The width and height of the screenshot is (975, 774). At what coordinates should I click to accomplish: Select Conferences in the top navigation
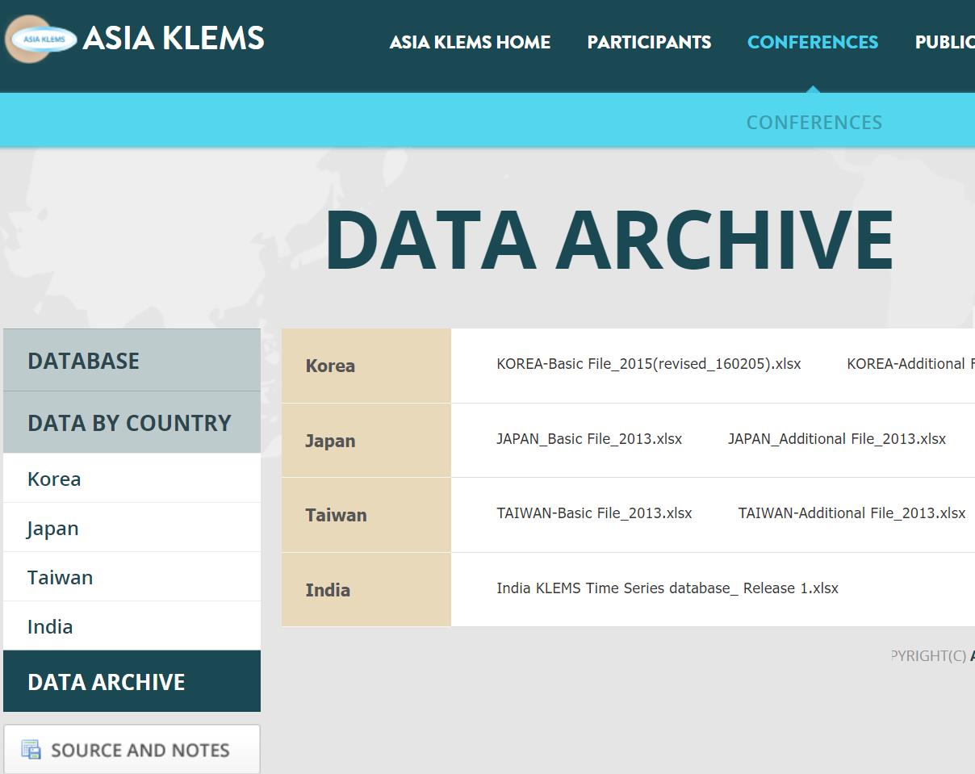pyautogui.click(x=812, y=42)
